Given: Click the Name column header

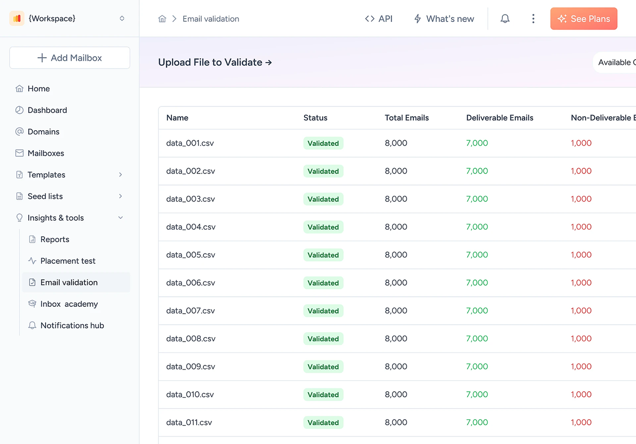Looking at the screenshot, I should pos(177,118).
